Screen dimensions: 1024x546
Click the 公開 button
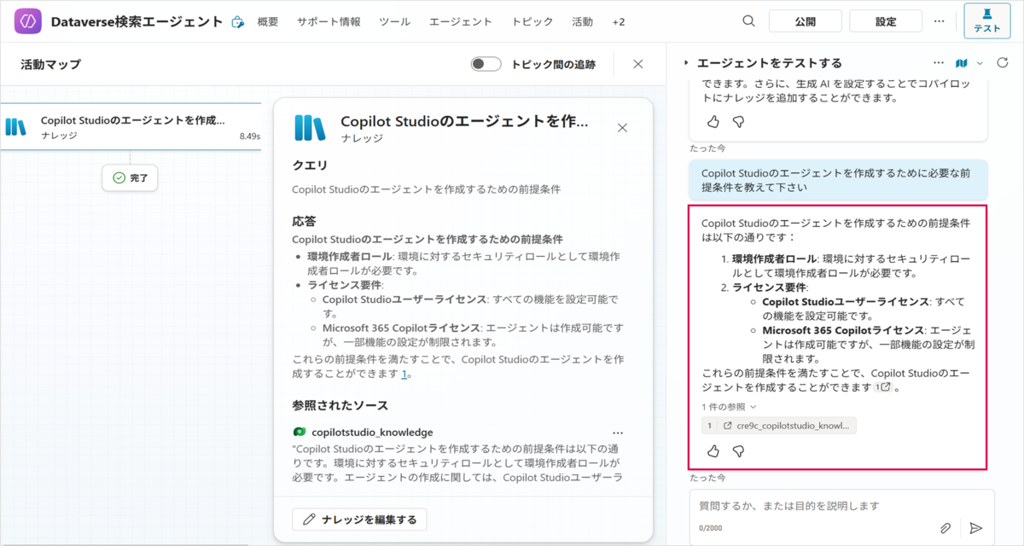tap(805, 21)
